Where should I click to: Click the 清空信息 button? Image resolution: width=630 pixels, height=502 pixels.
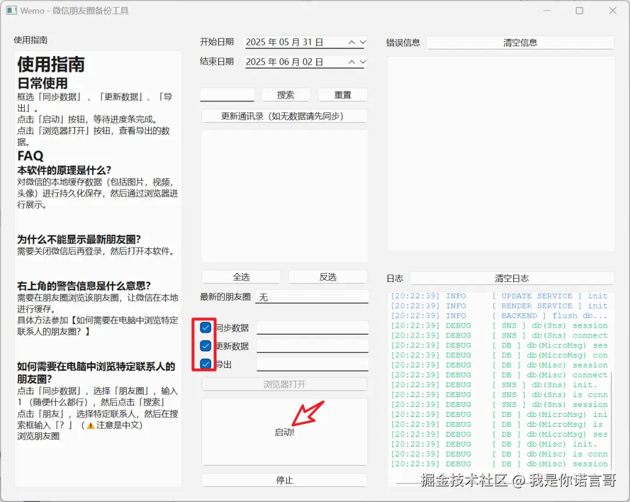coord(520,43)
